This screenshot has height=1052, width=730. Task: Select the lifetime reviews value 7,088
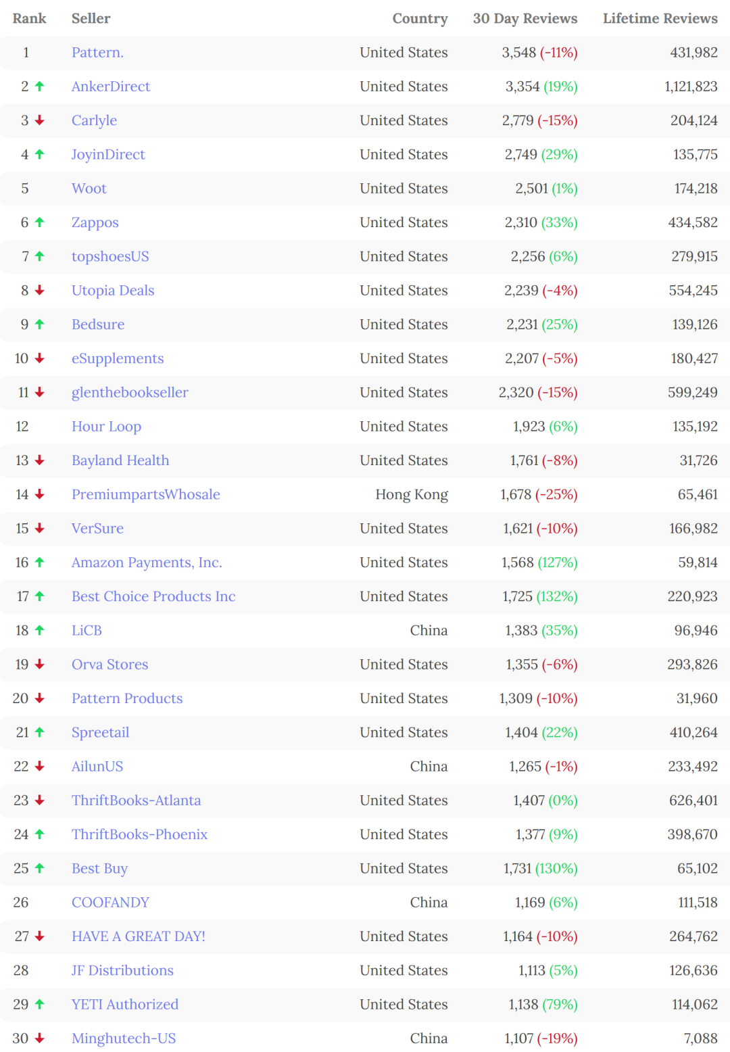701,1038
